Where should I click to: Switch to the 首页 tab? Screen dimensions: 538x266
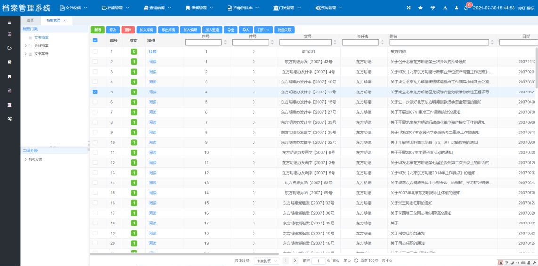point(31,21)
